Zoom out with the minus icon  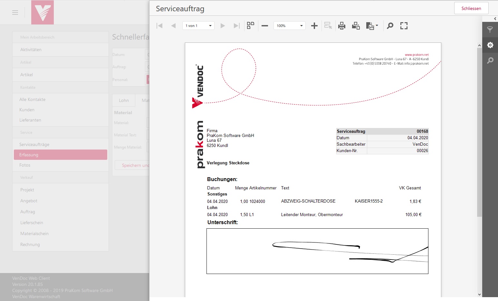tap(265, 26)
